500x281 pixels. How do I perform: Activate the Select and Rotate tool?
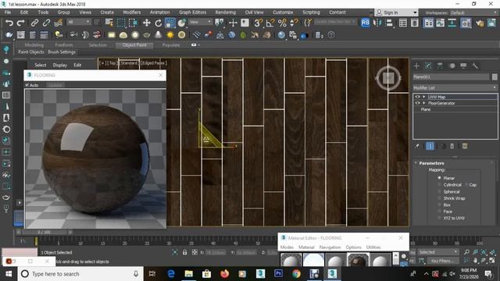pos(158,23)
